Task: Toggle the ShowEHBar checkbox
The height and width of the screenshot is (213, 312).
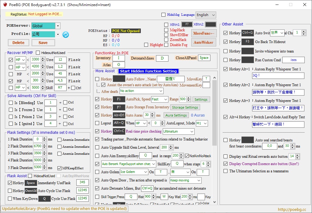Action: click(x=166, y=35)
